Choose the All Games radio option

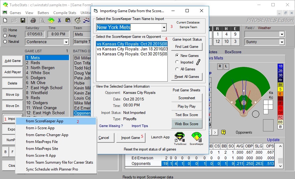tap(177, 69)
